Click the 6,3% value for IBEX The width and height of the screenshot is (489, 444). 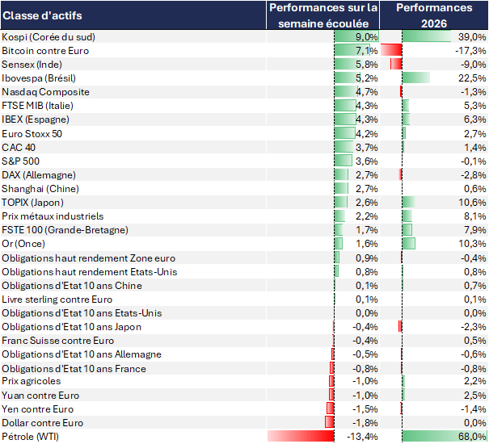tap(474, 119)
